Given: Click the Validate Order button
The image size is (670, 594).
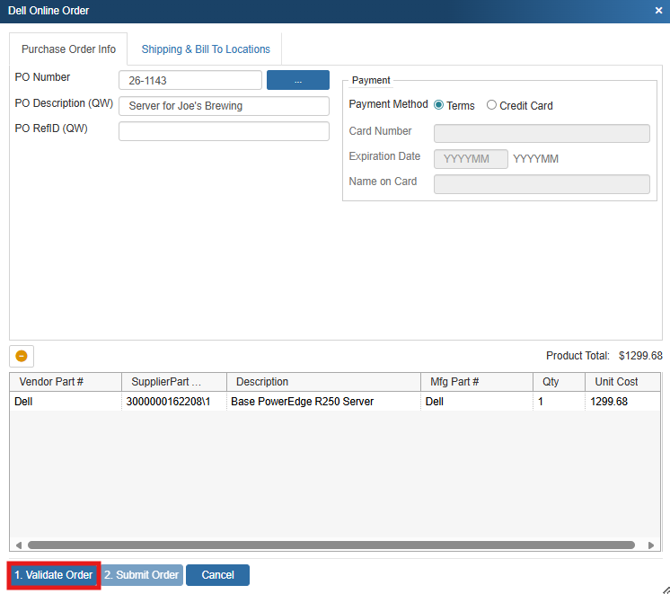Looking at the screenshot, I should 53,575.
